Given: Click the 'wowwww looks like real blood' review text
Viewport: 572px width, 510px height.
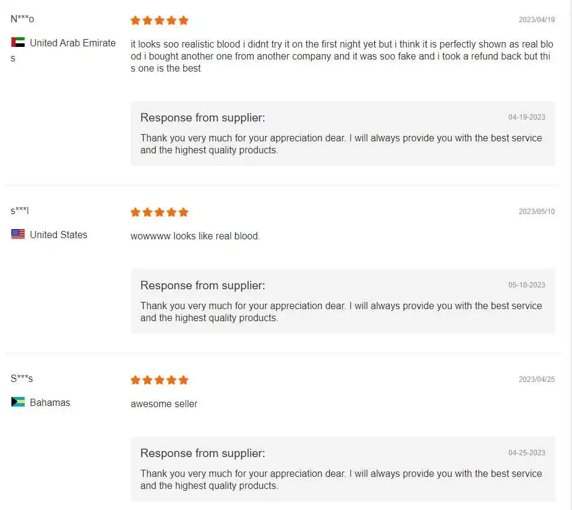Looking at the screenshot, I should 195,236.
